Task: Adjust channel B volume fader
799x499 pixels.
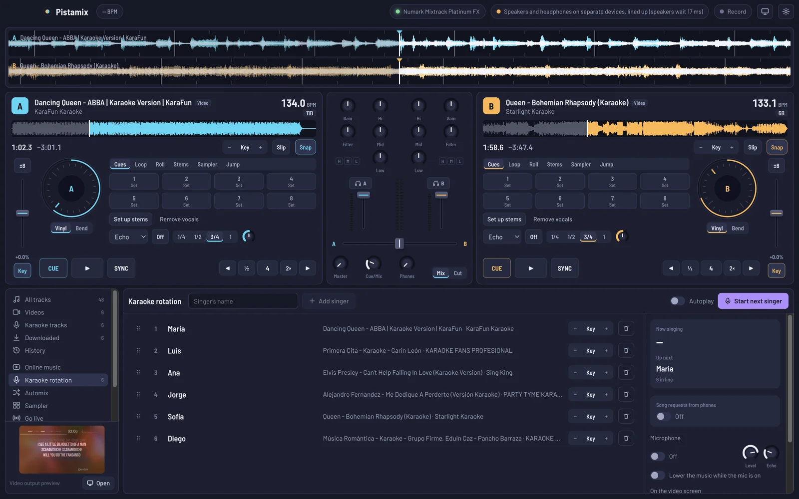Action: [x=441, y=195]
